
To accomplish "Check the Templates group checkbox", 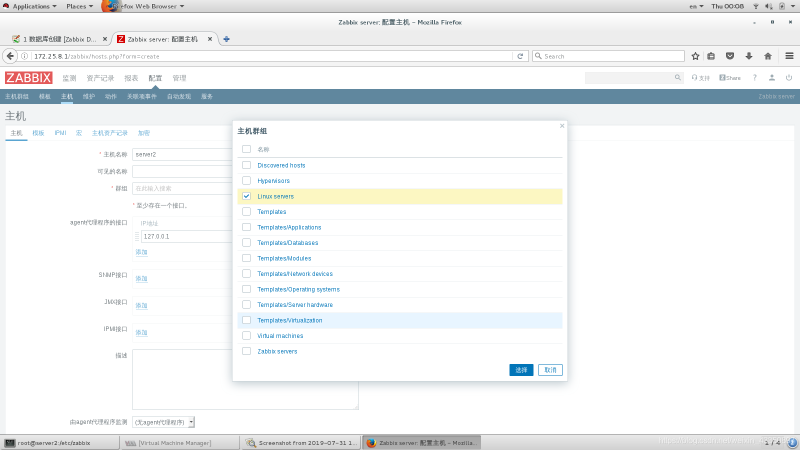I will (x=246, y=211).
